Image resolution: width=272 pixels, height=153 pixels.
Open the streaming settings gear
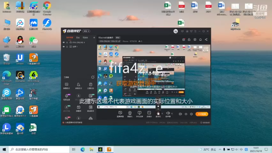click(x=191, y=114)
